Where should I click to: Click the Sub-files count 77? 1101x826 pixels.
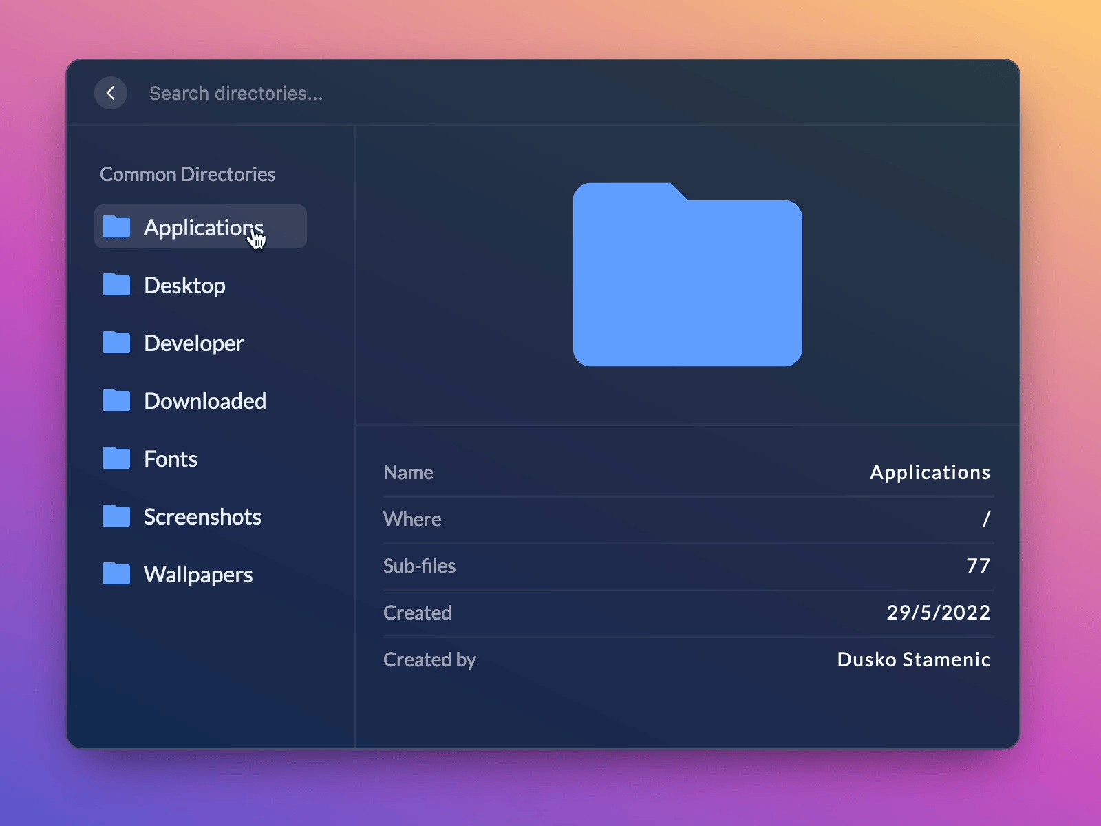coord(979,566)
